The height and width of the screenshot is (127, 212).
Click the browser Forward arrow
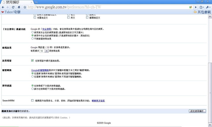pos(7,7)
